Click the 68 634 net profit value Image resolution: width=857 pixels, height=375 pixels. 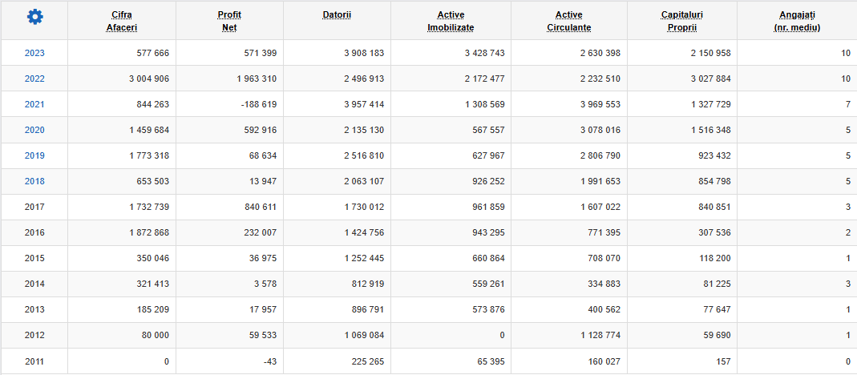(x=262, y=155)
